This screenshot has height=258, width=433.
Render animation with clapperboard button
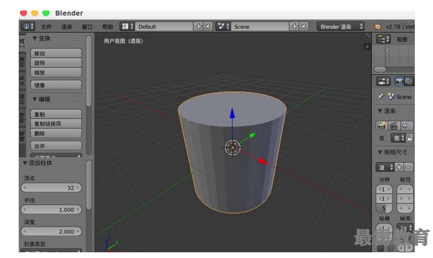point(393,126)
